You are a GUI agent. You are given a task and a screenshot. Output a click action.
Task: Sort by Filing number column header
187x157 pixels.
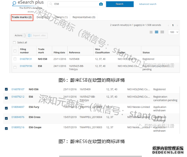point(24,51)
